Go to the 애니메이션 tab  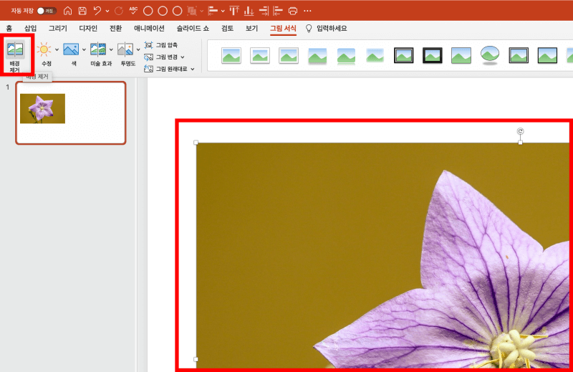(x=149, y=29)
